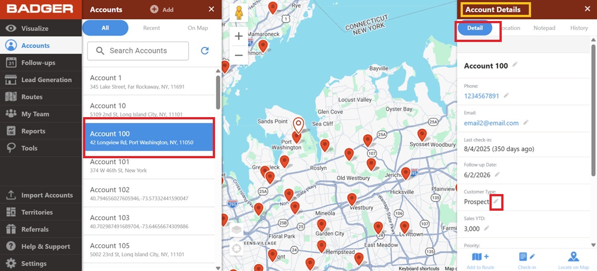The image size is (597, 271).
Task: Select Account 10 in the list
Action: point(149,109)
